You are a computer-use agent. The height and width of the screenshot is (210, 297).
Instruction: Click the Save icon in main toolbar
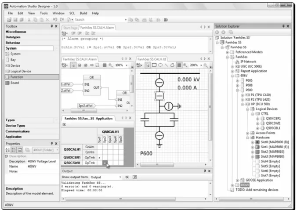click(x=15, y=20)
